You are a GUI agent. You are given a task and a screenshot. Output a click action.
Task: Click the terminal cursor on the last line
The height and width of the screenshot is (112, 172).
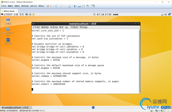(32, 89)
